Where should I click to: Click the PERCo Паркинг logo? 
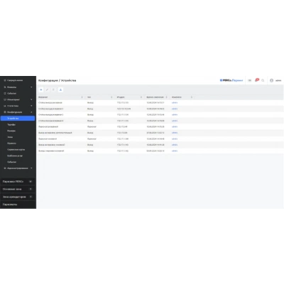click(x=231, y=80)
